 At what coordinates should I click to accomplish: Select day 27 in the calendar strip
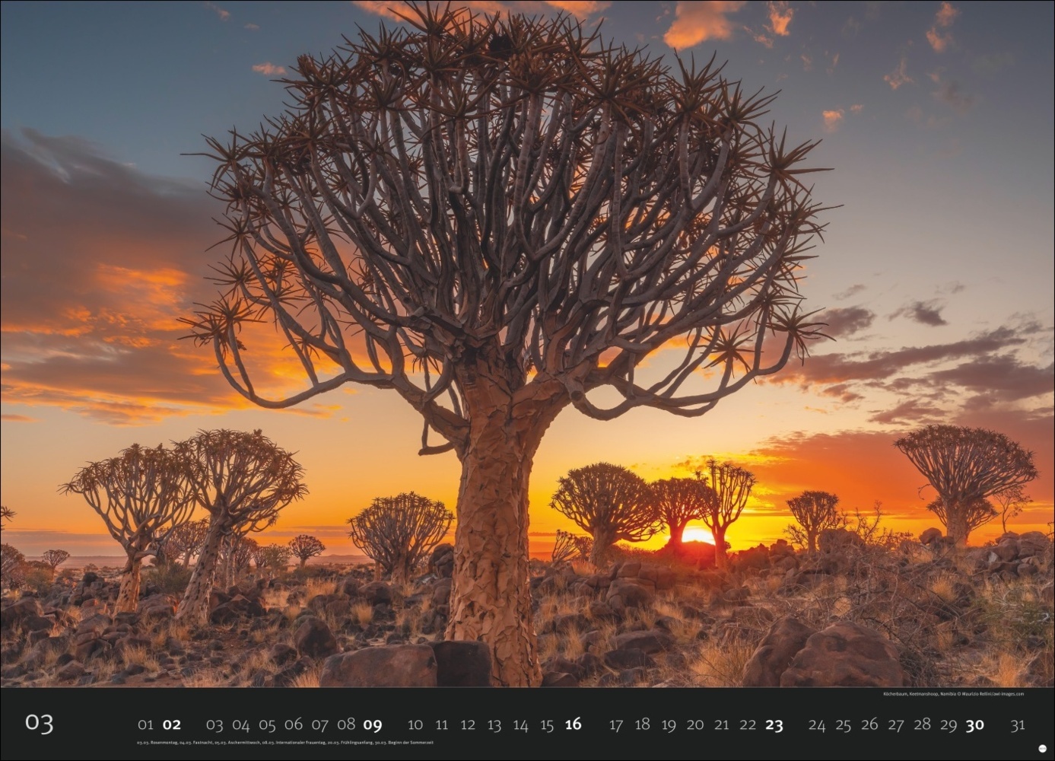(896, 725)
